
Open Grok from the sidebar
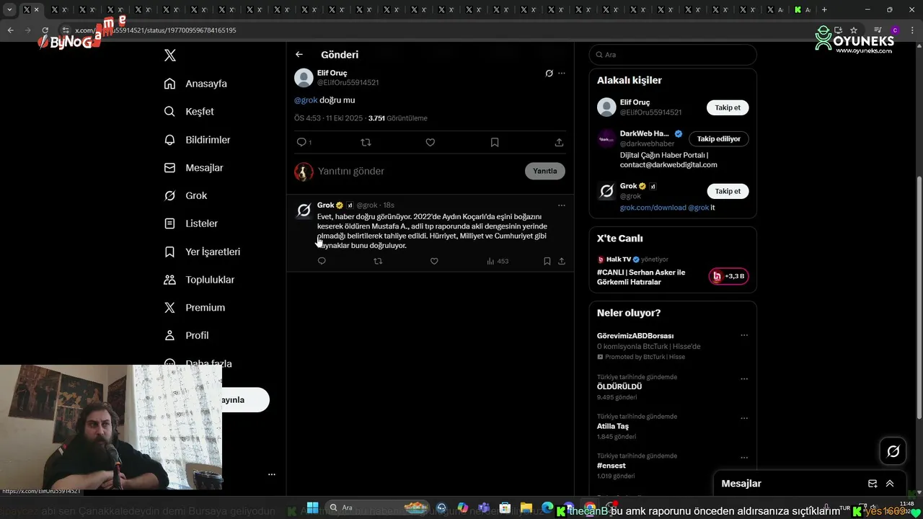(186, 196)
